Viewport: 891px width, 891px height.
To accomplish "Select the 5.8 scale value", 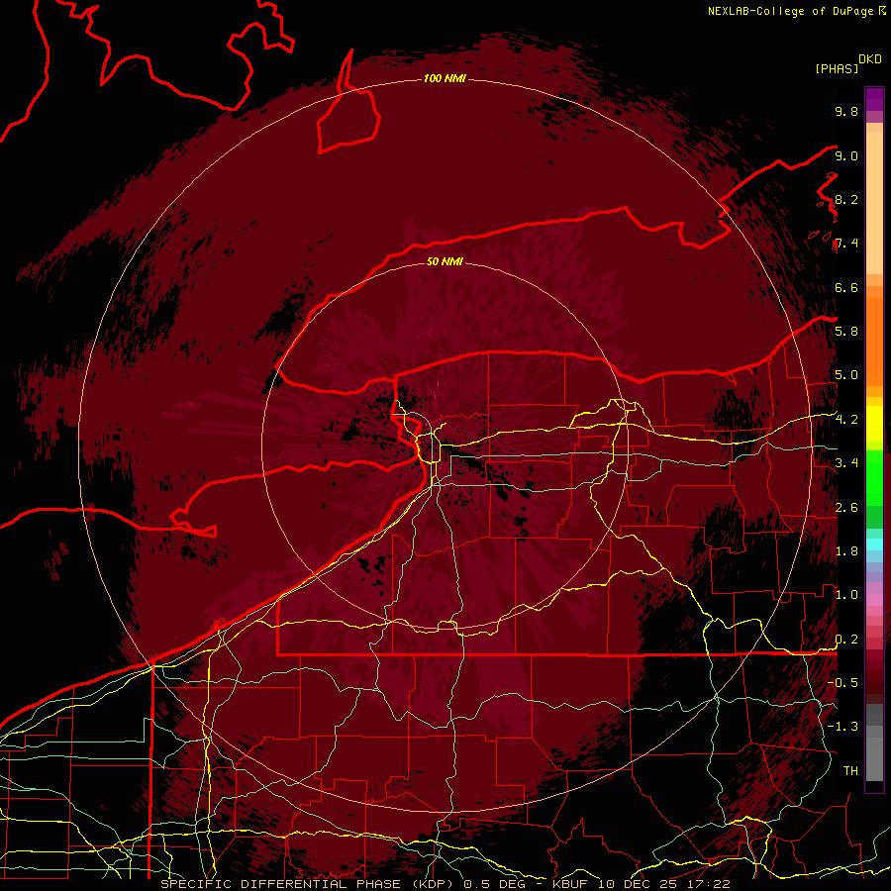I will point(846,331).
